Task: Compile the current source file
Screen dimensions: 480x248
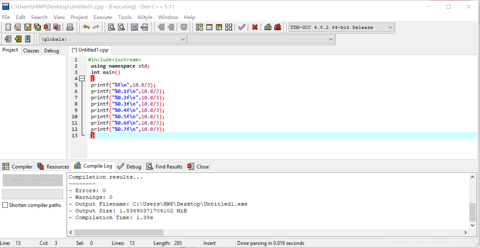Action: (x=199, y=27)
